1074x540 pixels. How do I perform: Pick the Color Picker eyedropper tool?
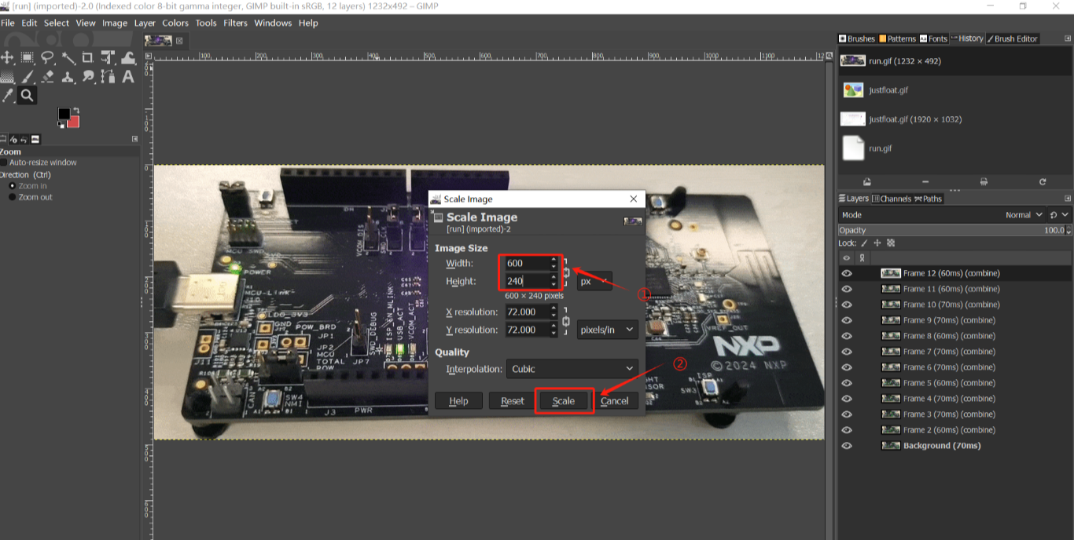[8, 96]
